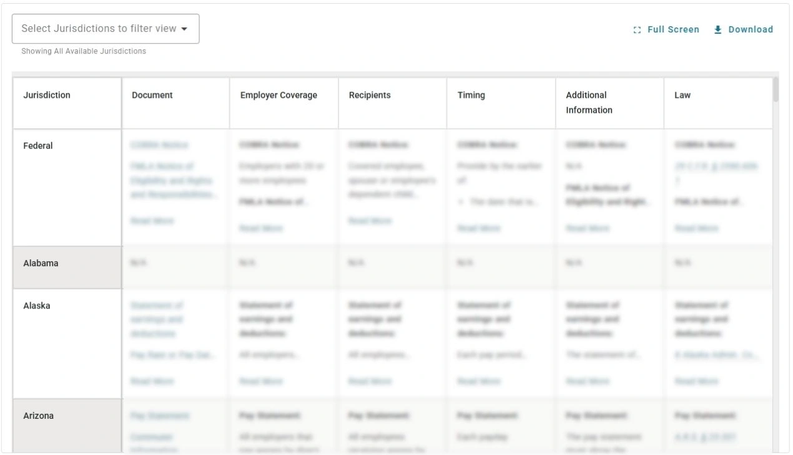This screenshot has width=793, height=455.
Task: Click Read More in Federal Recipients cell
Action: coord(369,221)
